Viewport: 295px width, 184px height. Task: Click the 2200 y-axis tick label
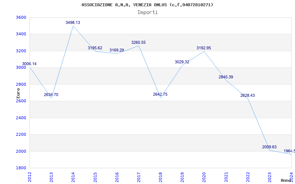21,135
